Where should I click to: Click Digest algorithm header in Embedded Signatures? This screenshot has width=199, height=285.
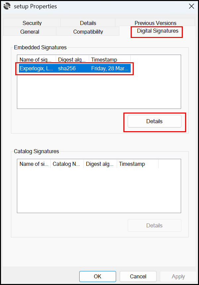click(72, 60)
